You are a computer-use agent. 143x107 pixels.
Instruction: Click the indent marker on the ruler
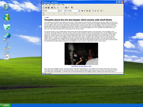tap(43, 14)
